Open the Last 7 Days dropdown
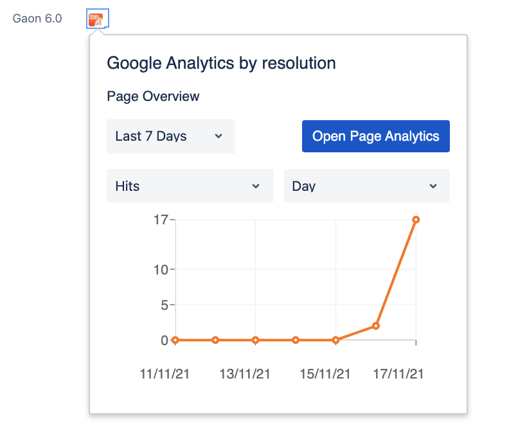Image resolution: width=518 pixels, height=437 pixels. 171,136
